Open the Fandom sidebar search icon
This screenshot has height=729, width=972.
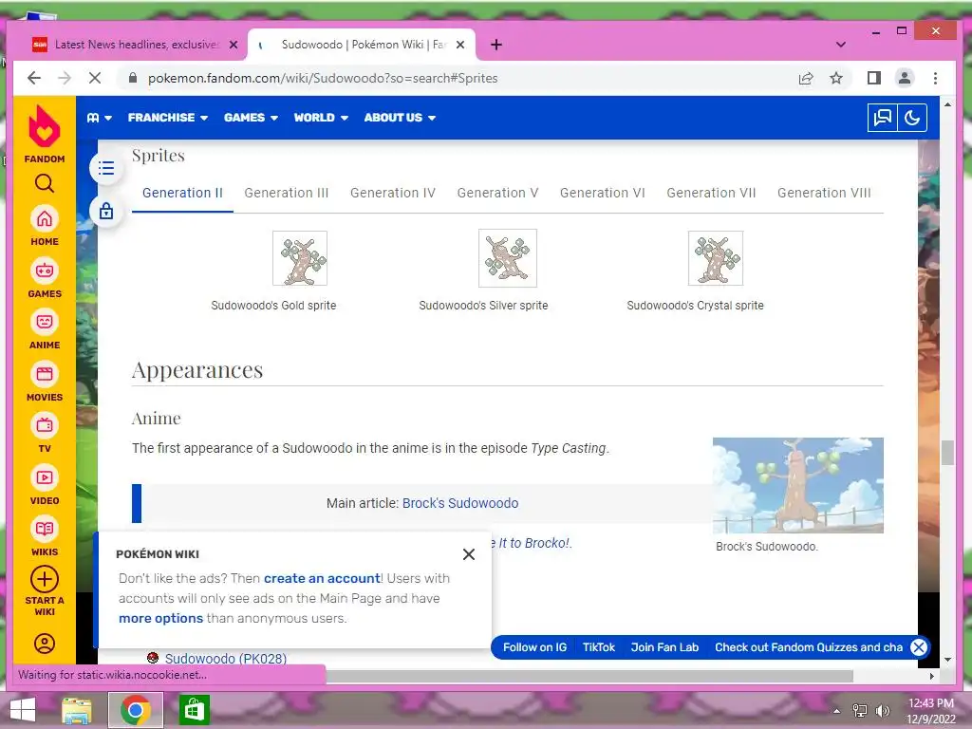(x=45, y=183)
